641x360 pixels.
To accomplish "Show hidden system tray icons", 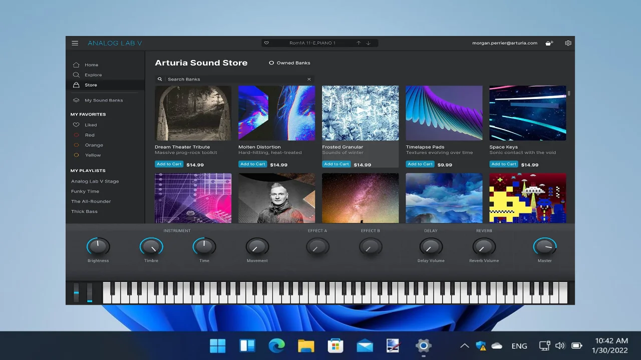I will coord(465,345).
